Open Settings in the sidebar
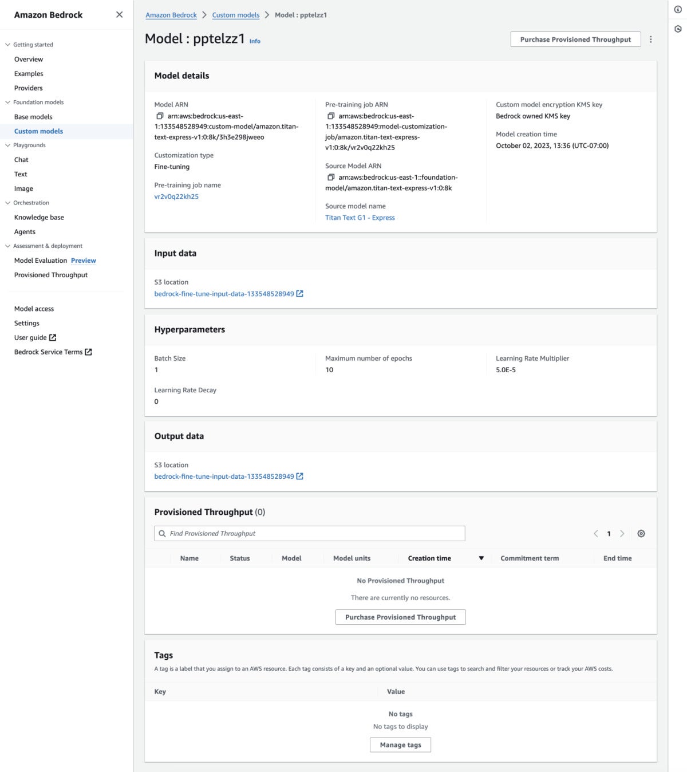The height and width of the screenshot is (772, 687). [x=27, y=324]
